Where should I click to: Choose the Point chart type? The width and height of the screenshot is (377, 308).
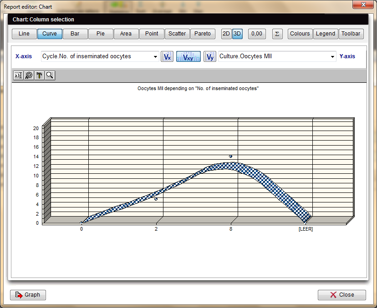(x=152, y=34)
